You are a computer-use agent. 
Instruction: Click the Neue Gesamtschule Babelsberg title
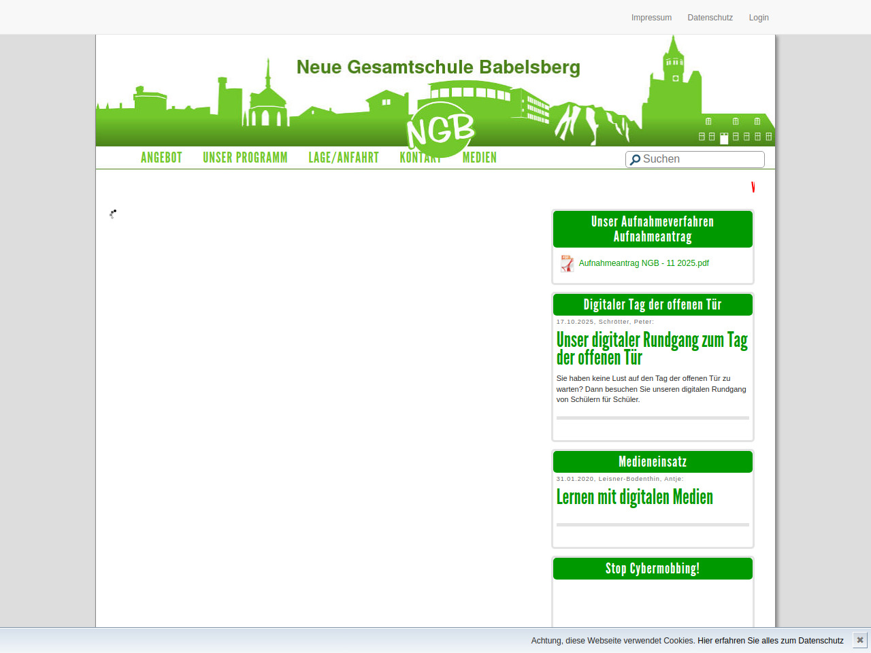click(x=438, y=67)
